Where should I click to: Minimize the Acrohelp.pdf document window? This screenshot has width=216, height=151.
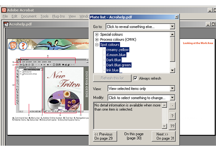click(208, 24)
